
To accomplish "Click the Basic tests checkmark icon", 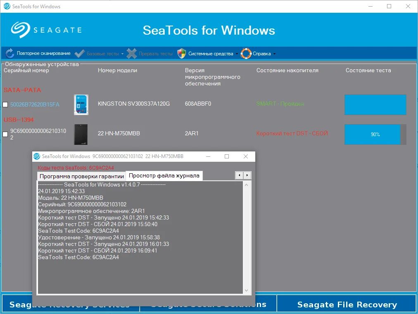I will coord(79,54).
